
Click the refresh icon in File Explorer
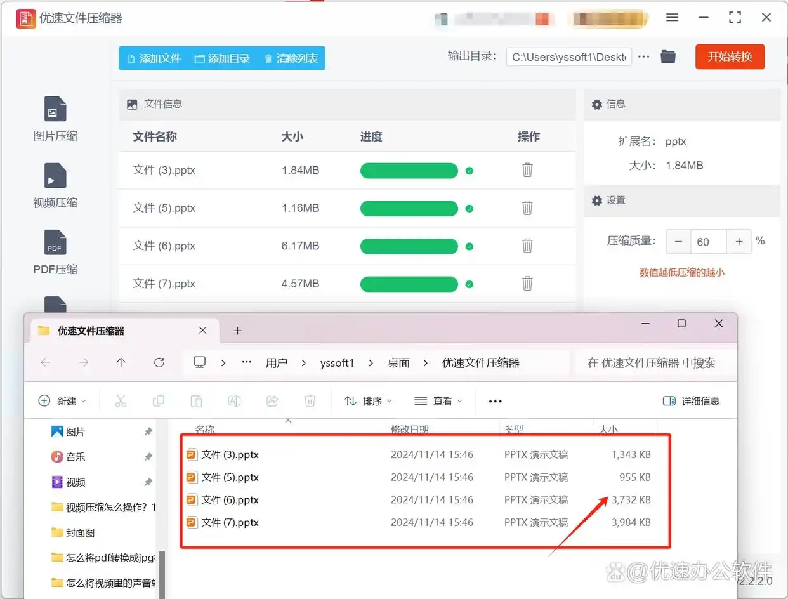(159, 362)
